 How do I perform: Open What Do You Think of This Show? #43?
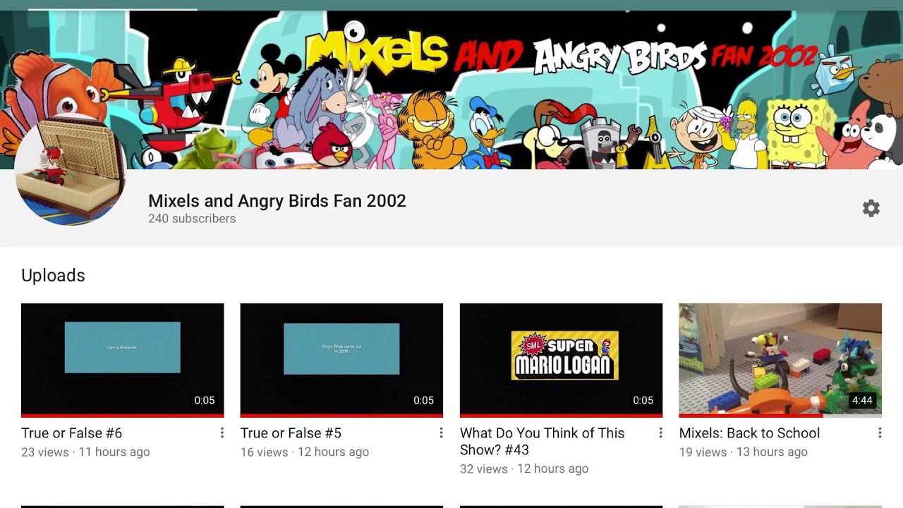(x=542, y=442)
